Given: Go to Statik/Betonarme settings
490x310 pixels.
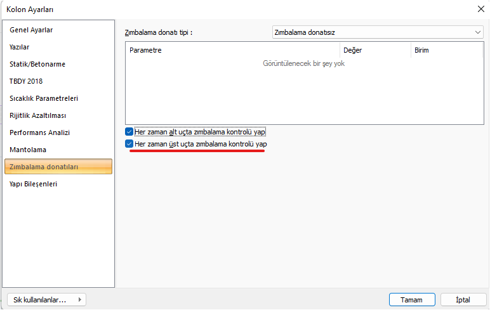Looking at the screenshot, I should (37, 64).
